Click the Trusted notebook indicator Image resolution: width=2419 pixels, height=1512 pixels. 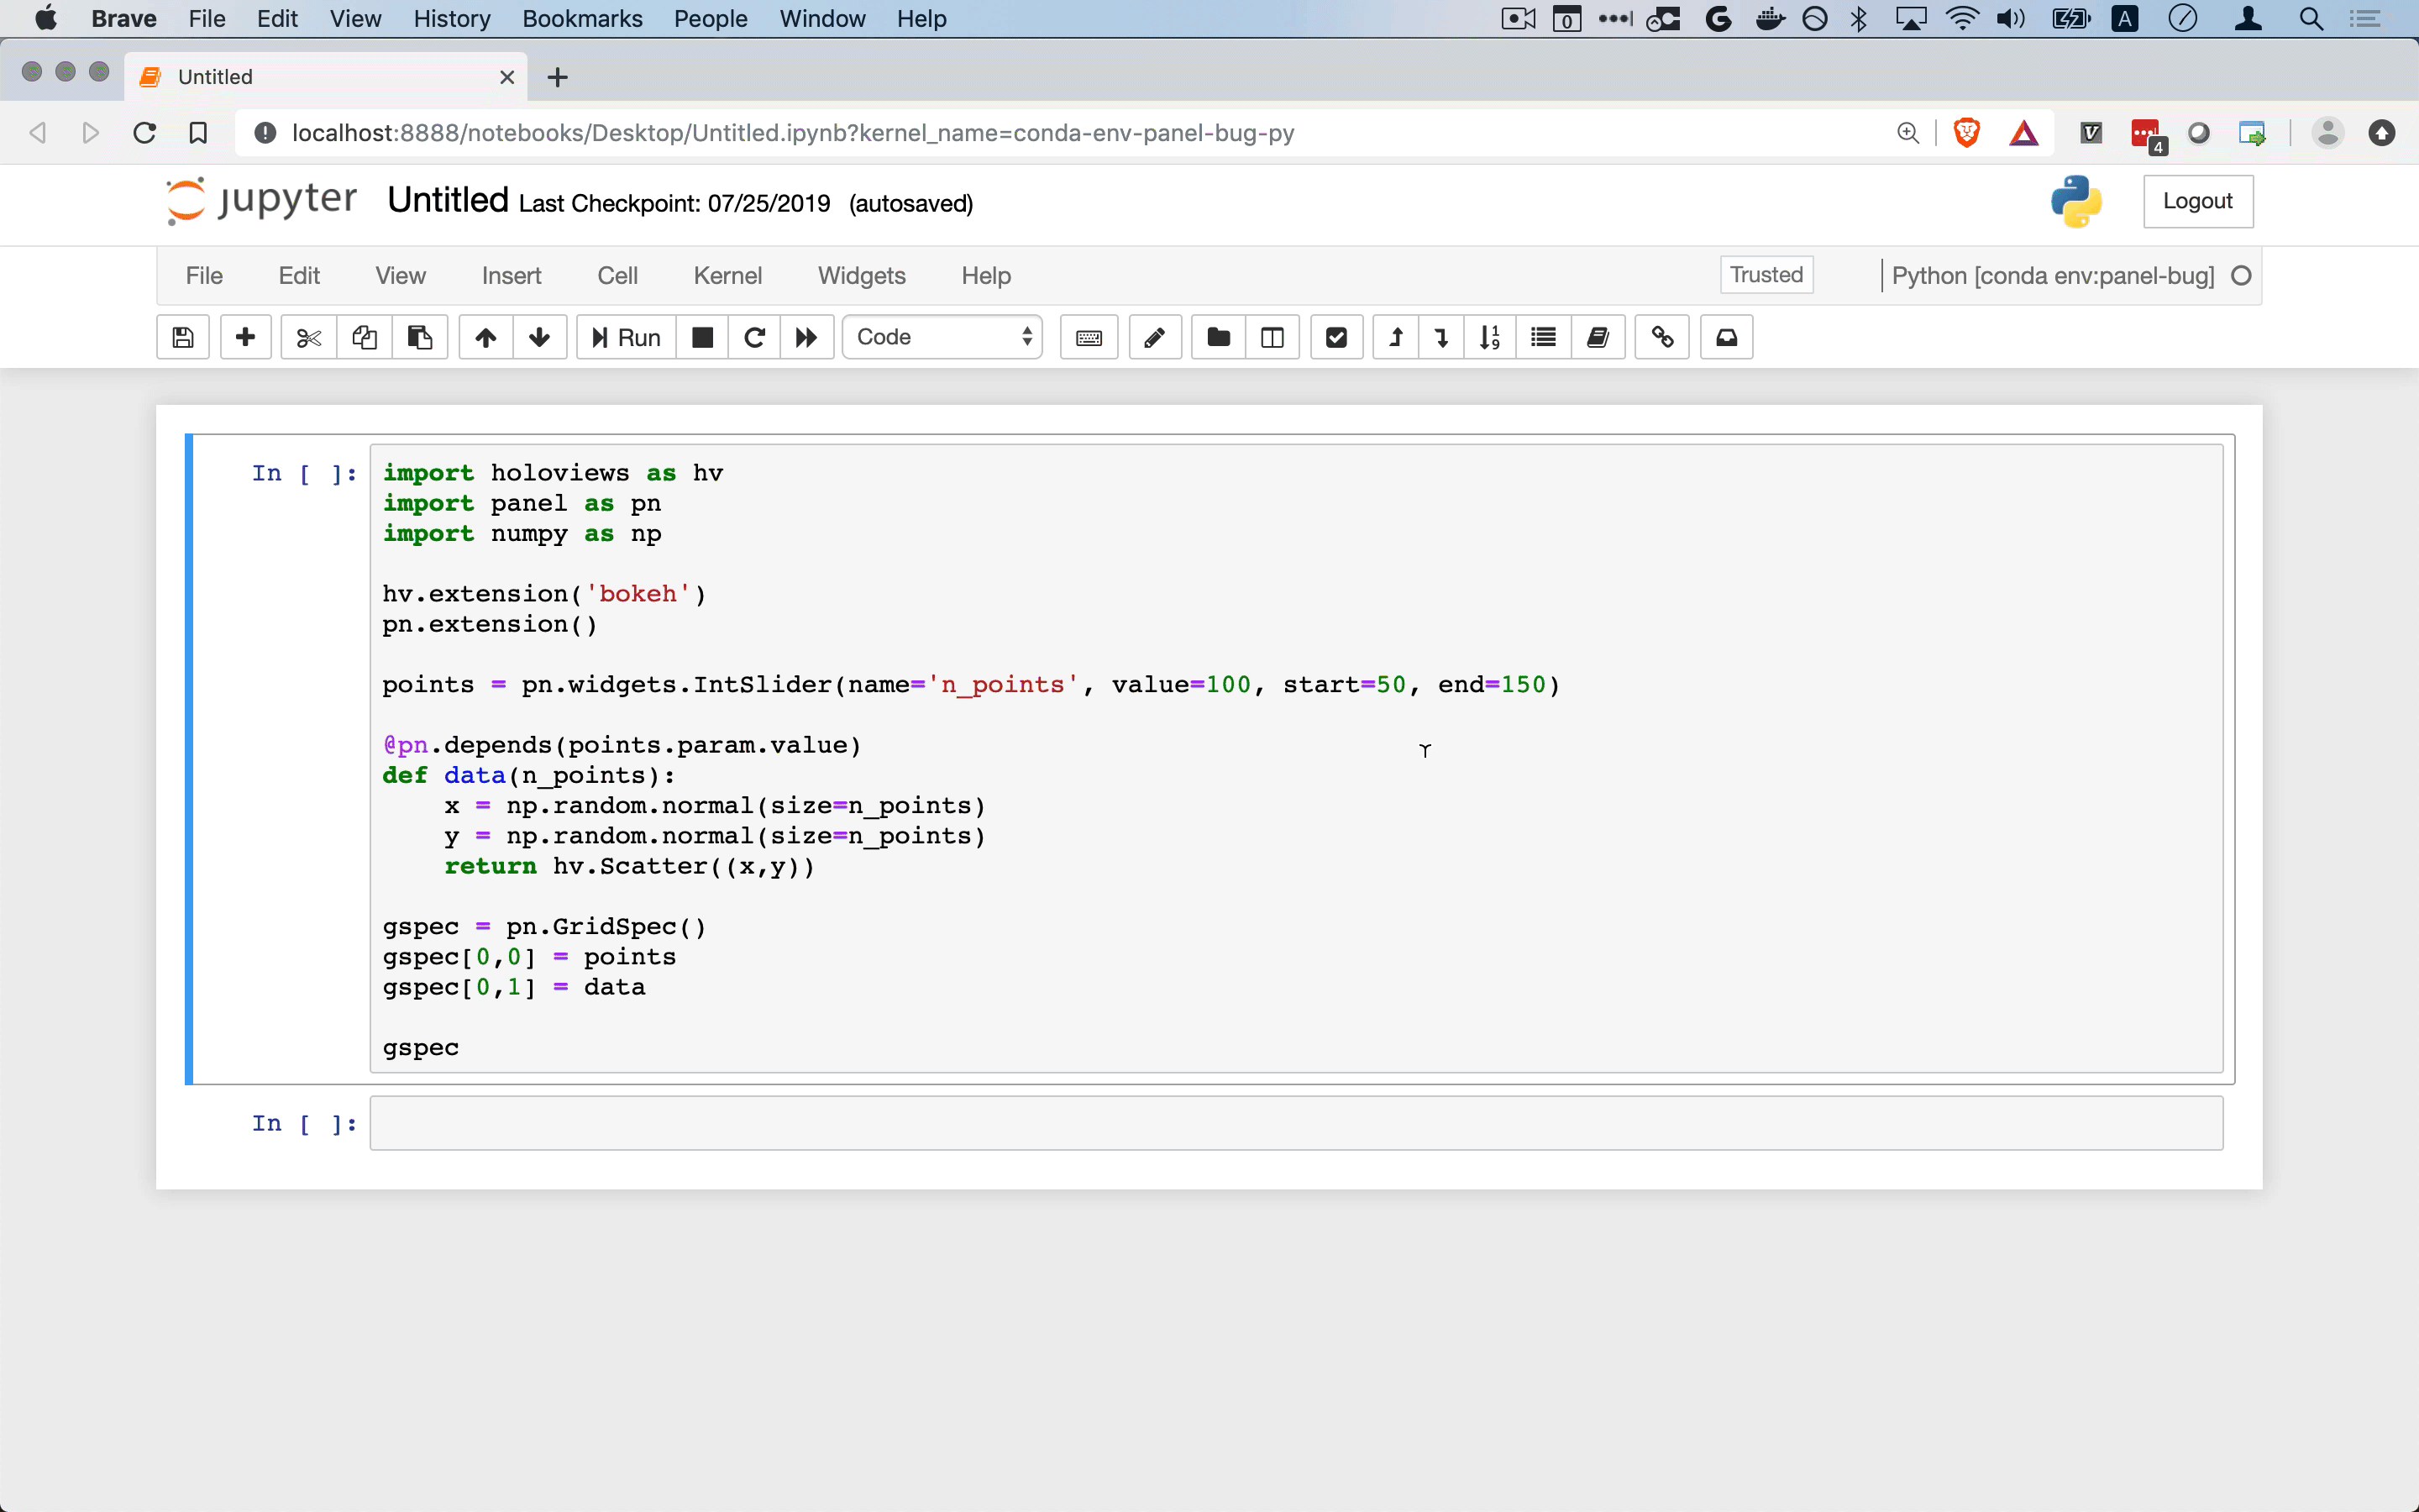coord(1766,275)
